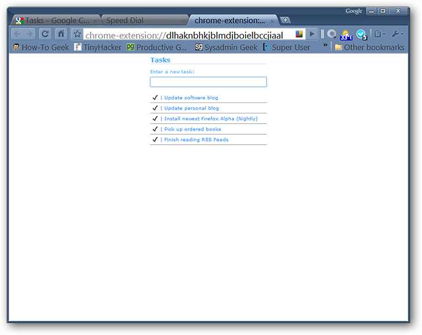Click Install newest Firefox Alpha (Nightly) text

click(x=211, y=119)
